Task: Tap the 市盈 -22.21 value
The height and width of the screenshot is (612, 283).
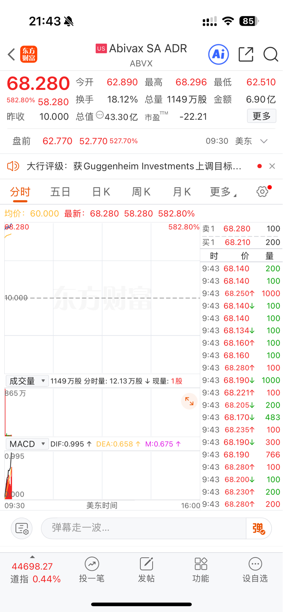Action: 193,117
